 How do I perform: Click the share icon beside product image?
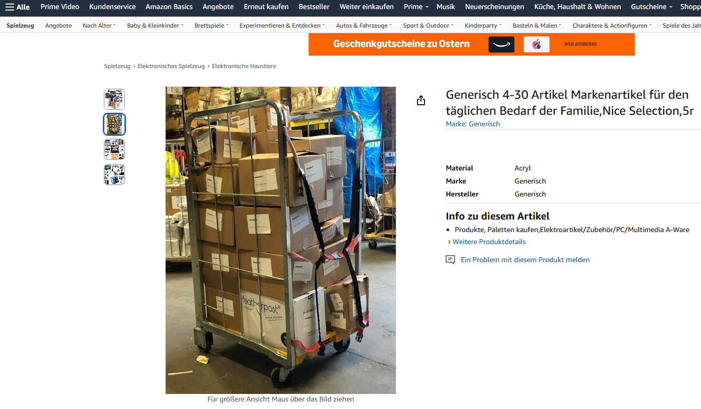point(421,101)
